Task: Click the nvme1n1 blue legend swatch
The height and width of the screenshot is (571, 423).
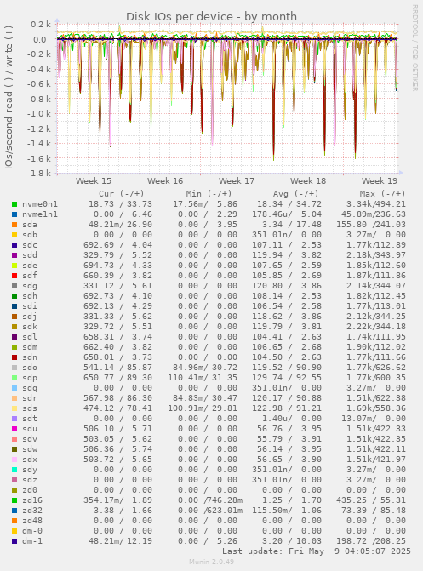Action: (14, 214)
